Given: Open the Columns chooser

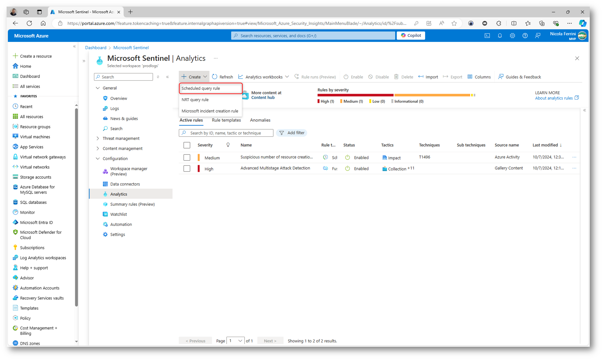Looking at the screenshot, I should (479, 77).
